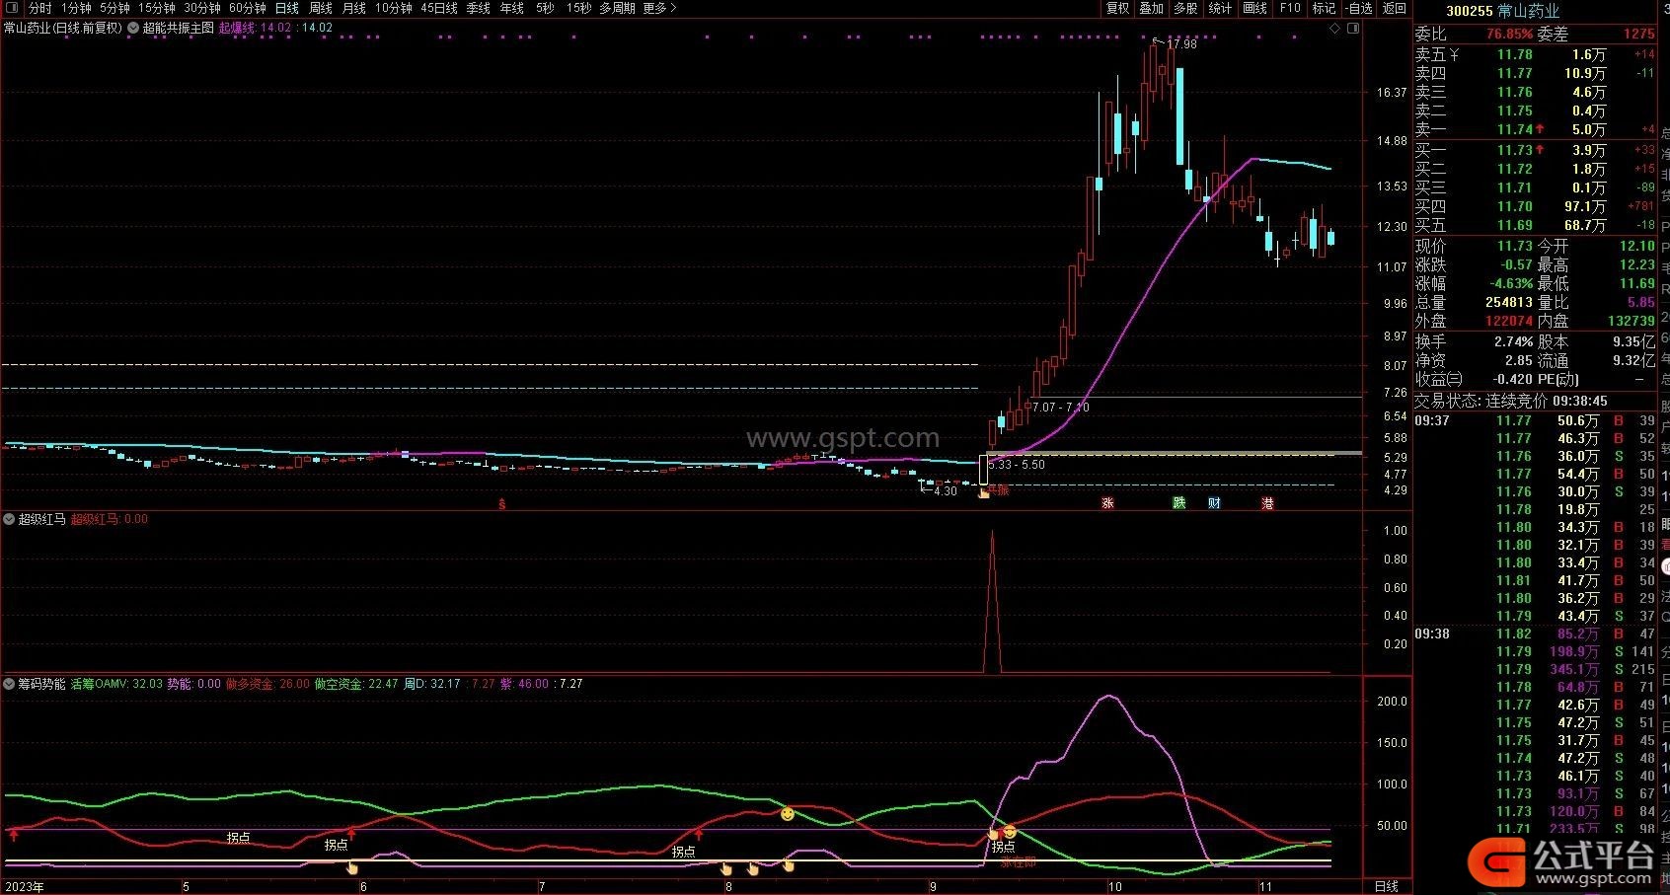This screenshot has width=1670, height=895.
Task: Select the 5秒 period tab
Action: (546, 8)
